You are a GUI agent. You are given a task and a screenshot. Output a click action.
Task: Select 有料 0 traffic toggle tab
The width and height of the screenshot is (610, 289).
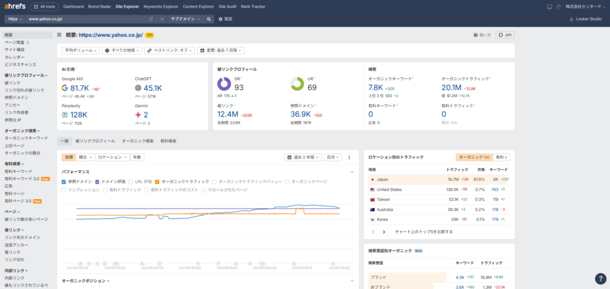click(502, 158)
